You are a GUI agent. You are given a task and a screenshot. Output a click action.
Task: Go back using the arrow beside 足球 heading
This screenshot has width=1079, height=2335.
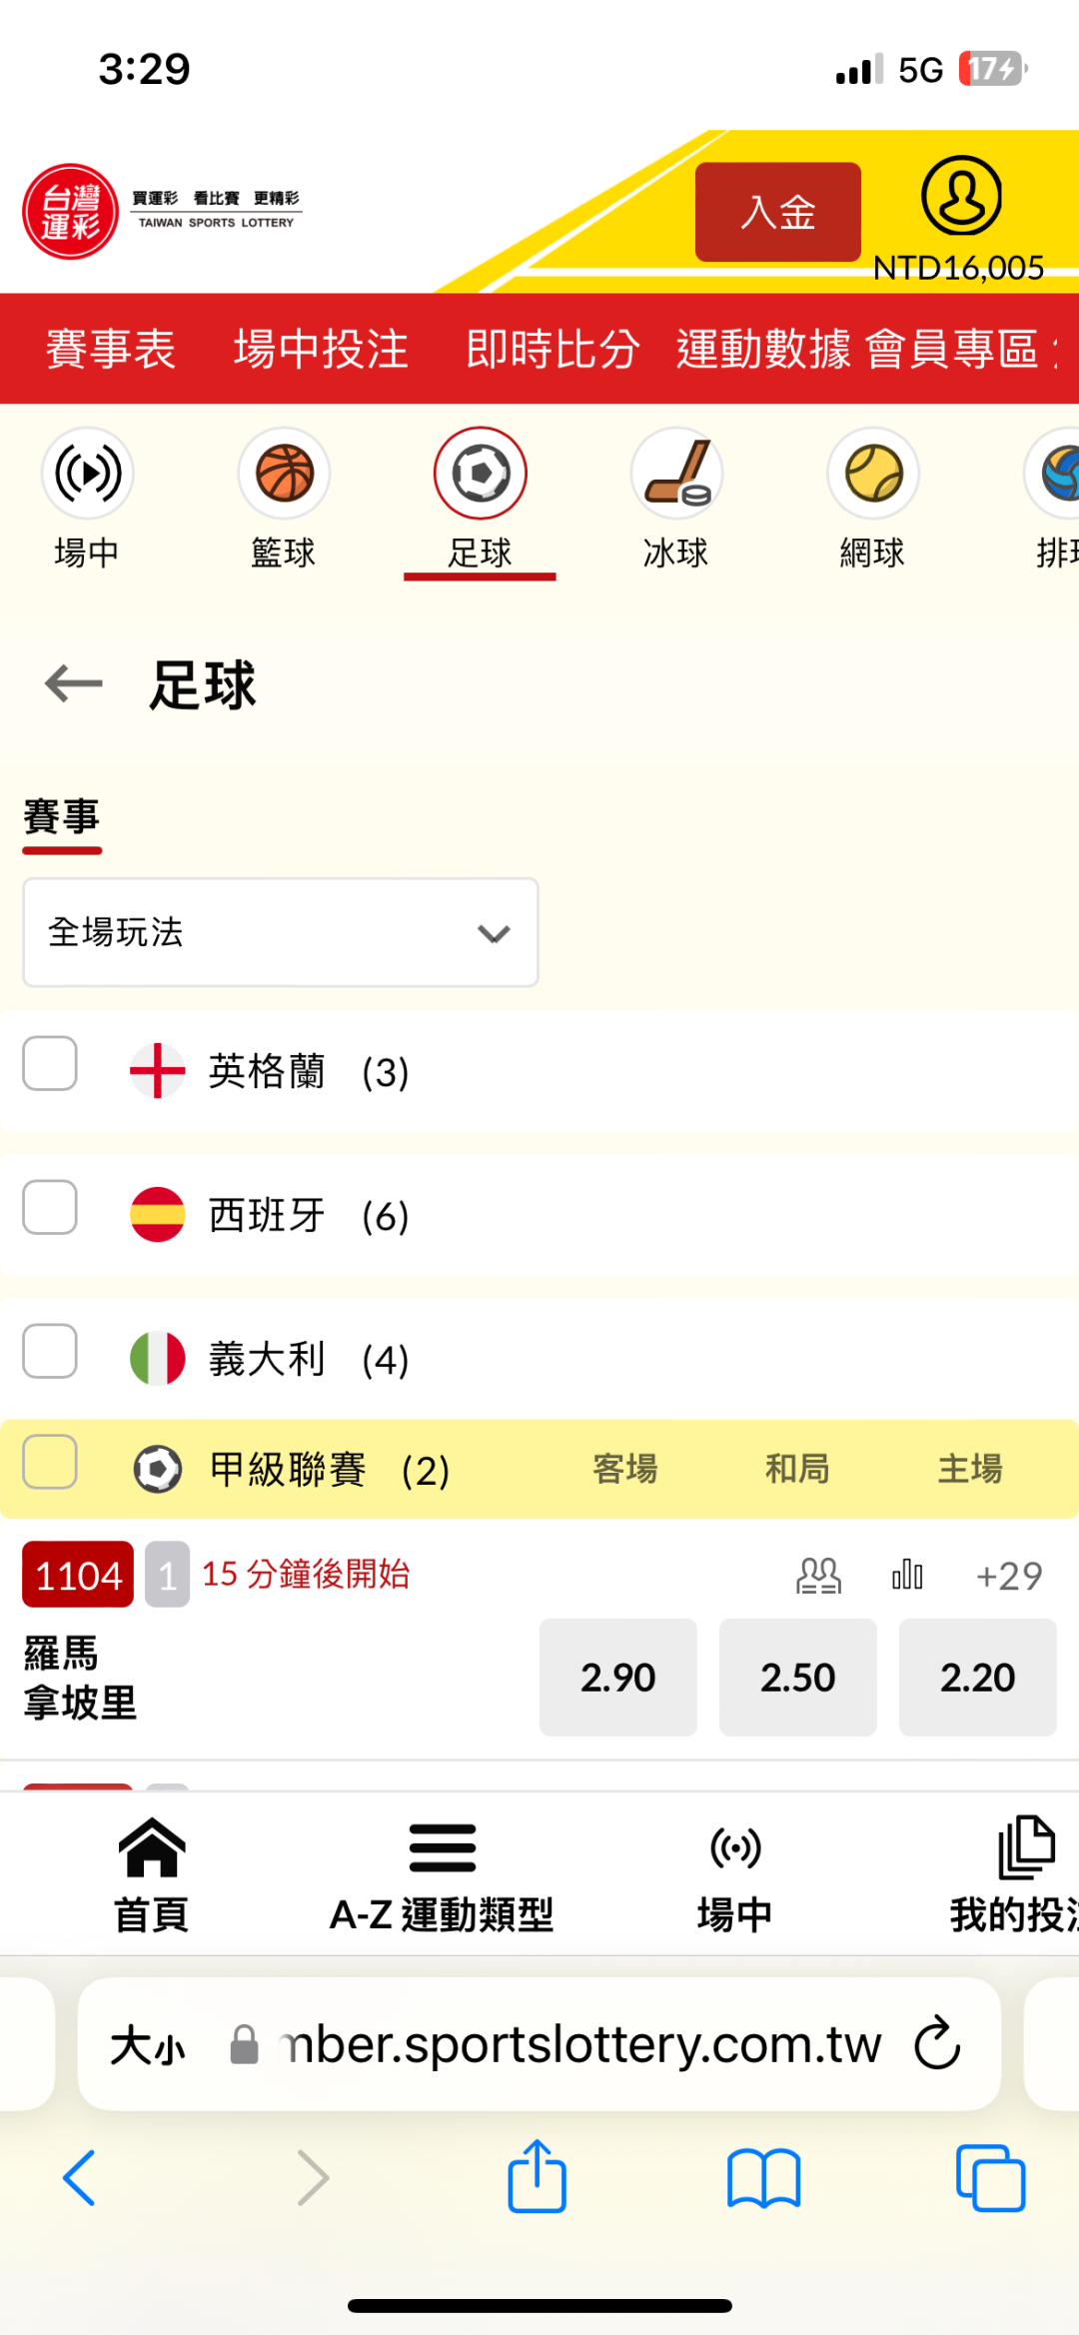[74, 684]
